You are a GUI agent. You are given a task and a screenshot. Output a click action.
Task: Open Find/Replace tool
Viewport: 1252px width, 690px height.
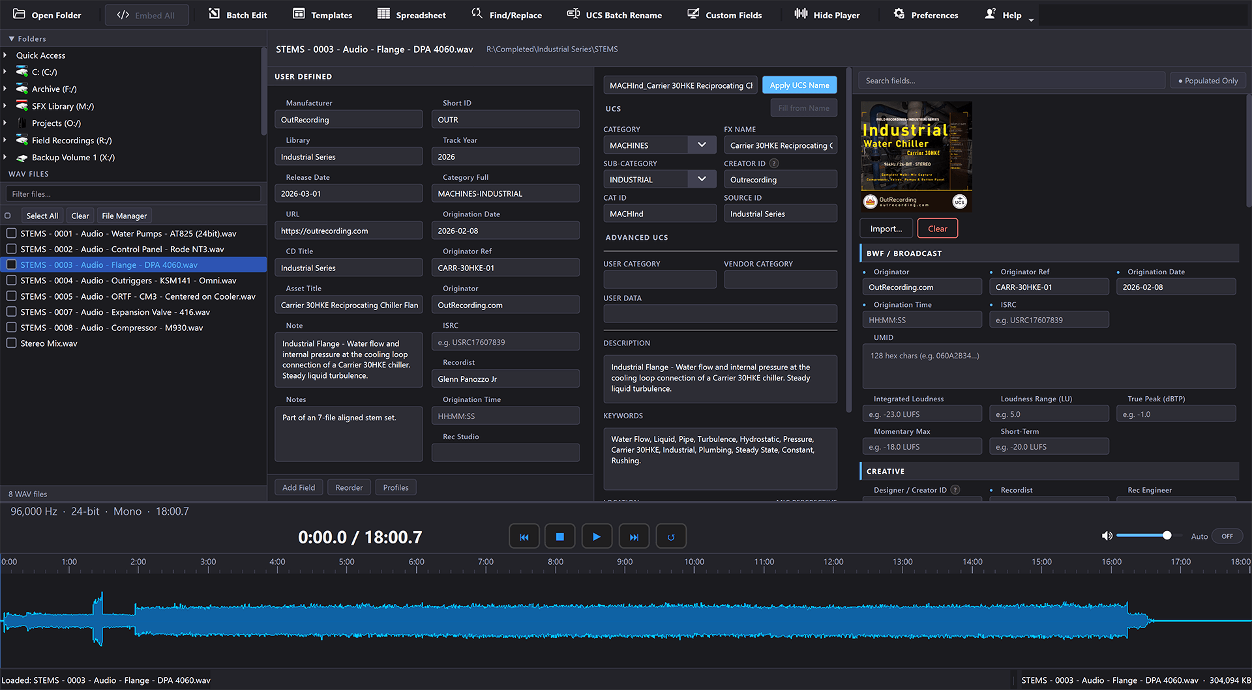coord(507,15)
